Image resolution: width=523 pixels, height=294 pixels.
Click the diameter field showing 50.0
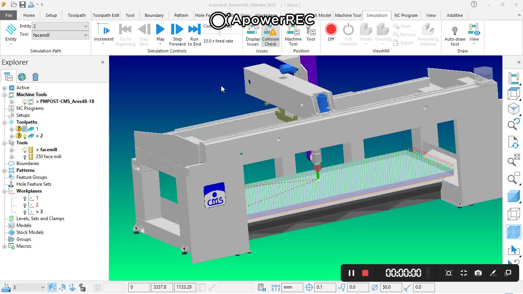coord(391,287)
